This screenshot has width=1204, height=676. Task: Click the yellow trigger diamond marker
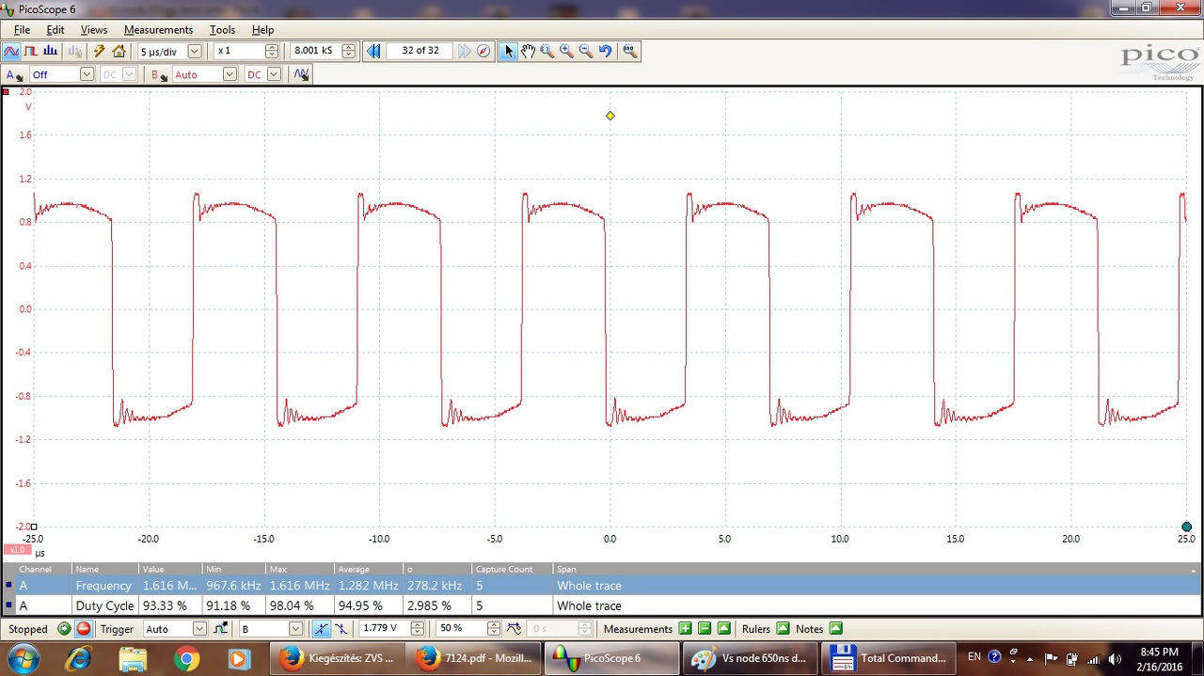[610, 116]
